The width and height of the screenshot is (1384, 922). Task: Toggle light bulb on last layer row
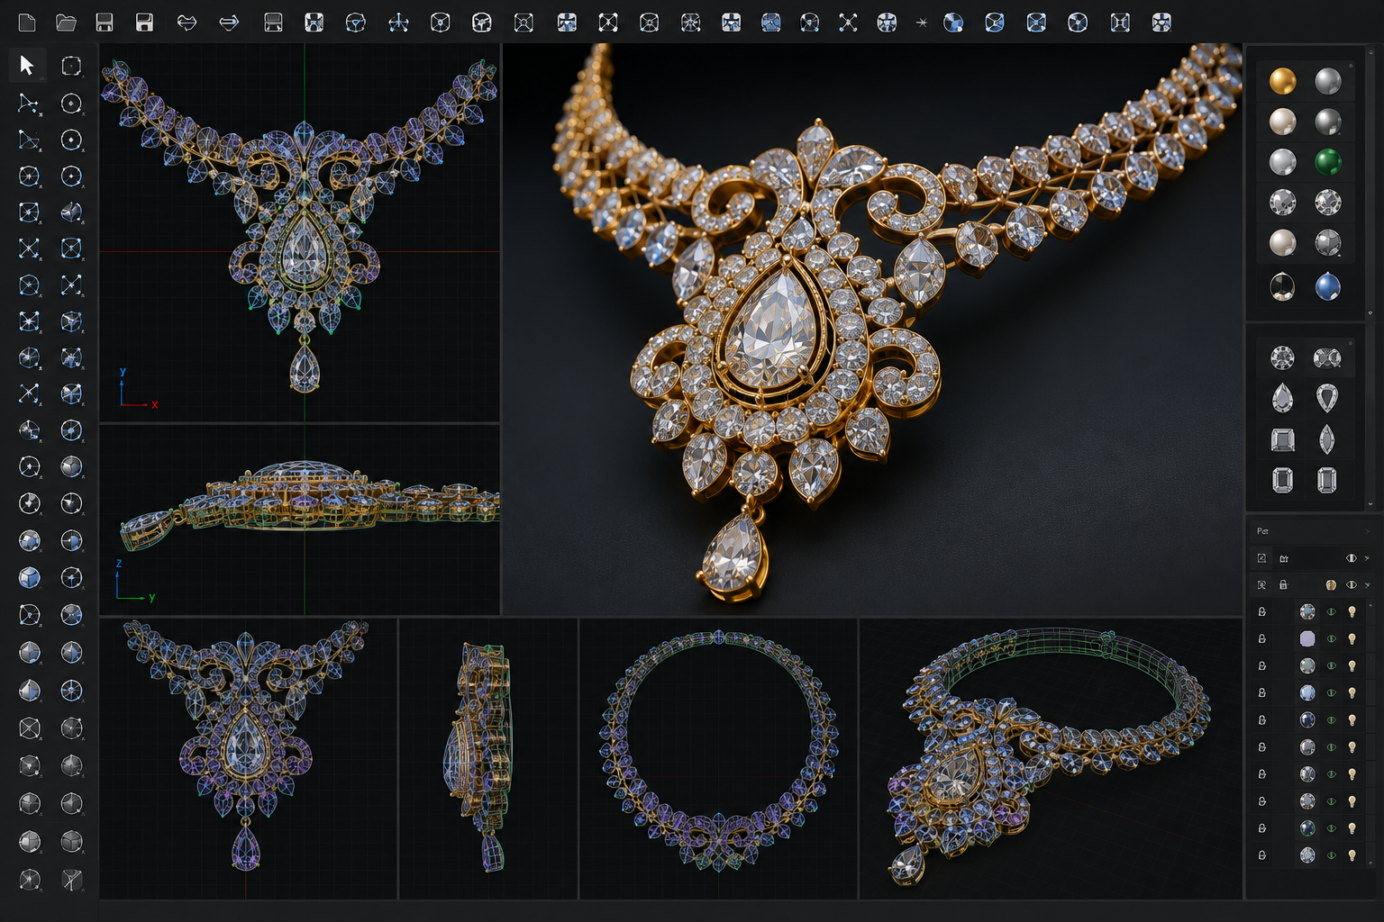(x=1352, y=854)
